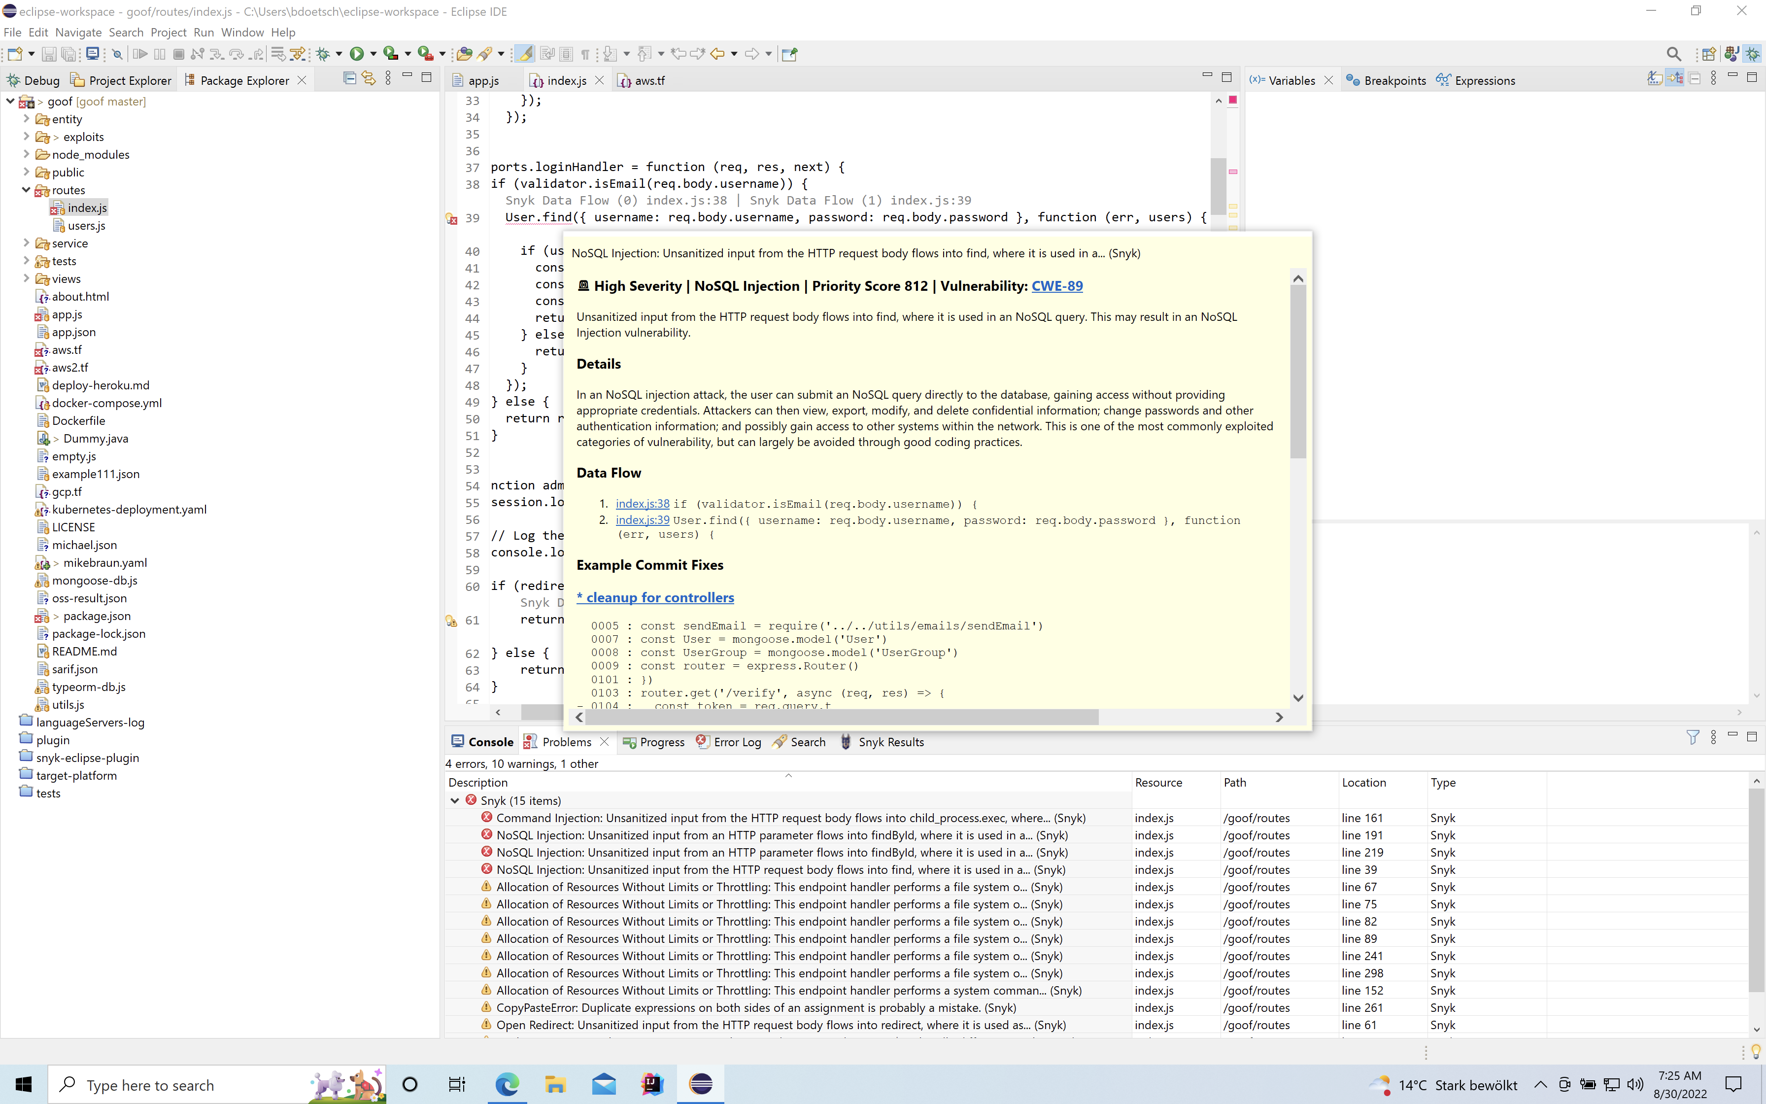Open the CWE-89 vulnerability link

click(x=1056, y=286)
